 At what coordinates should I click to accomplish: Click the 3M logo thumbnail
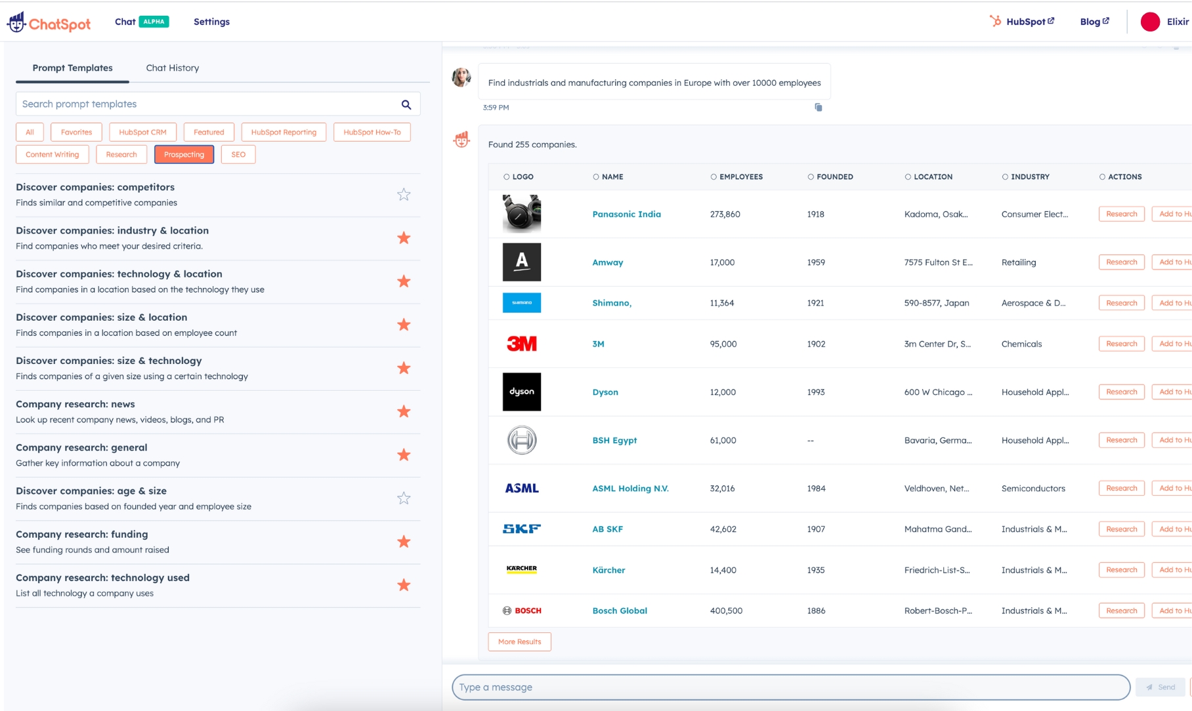[522, 344]
